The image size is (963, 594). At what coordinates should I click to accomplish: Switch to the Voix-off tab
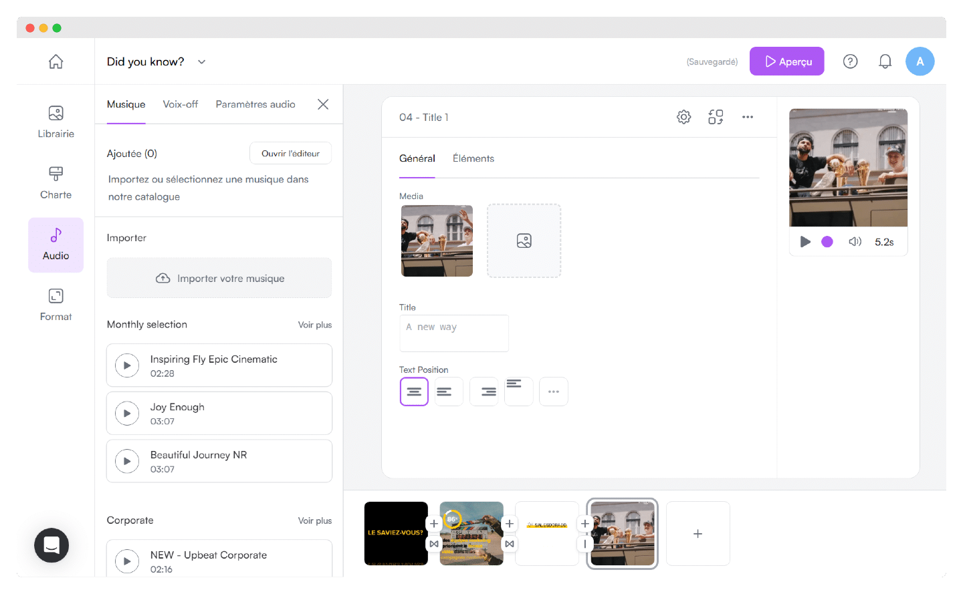pos(181,104)
